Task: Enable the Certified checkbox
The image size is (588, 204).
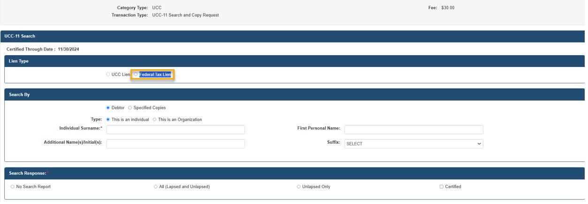Action: [441, 187]
